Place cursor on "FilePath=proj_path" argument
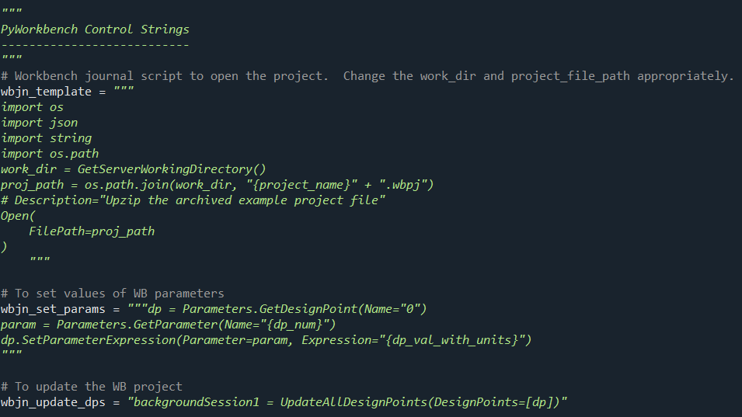The image size is (742, 417). (x=92, y=231)
